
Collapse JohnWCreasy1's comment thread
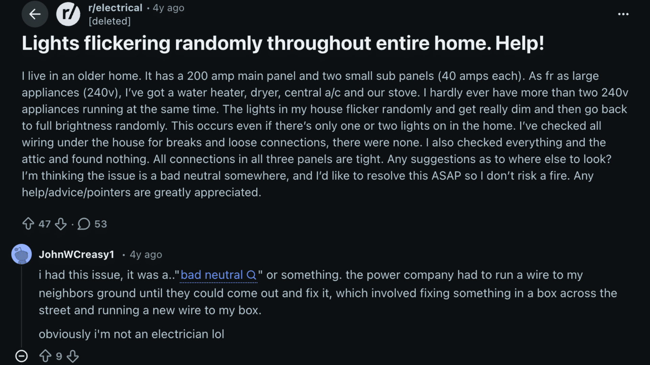(21, 356)
